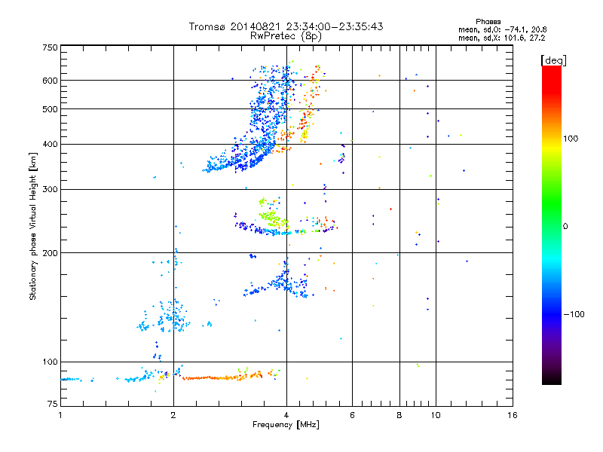The width and height of the screenshot is (603, 452).
Task: Click the x-axis tick label "1"
Action: [60, 415]
